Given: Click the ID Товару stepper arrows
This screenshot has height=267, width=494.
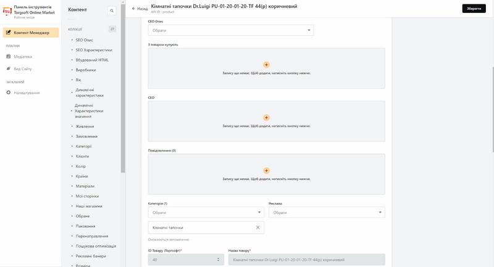Looking at the screenshot, I should pos(218,260).
